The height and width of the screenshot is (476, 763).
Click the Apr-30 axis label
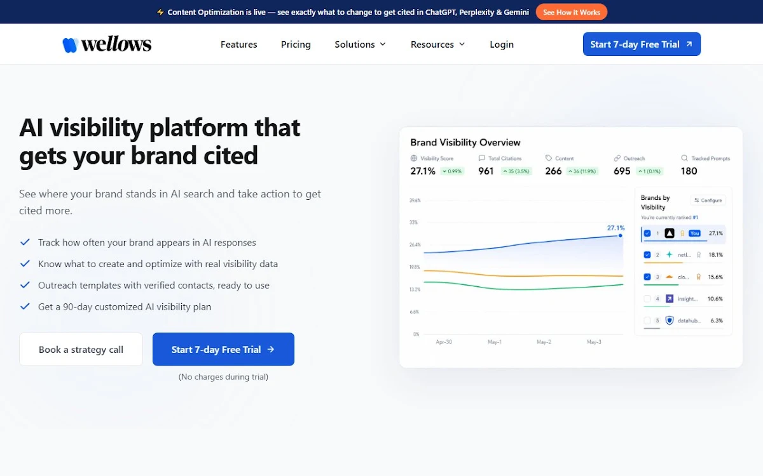click(444, 342)
